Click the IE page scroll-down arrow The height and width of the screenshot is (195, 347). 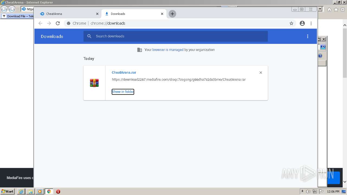coord(345,182)
